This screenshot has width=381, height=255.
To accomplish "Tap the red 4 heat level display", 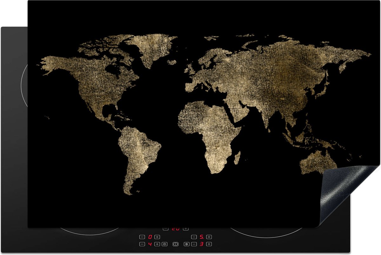I will click(150, 244).
